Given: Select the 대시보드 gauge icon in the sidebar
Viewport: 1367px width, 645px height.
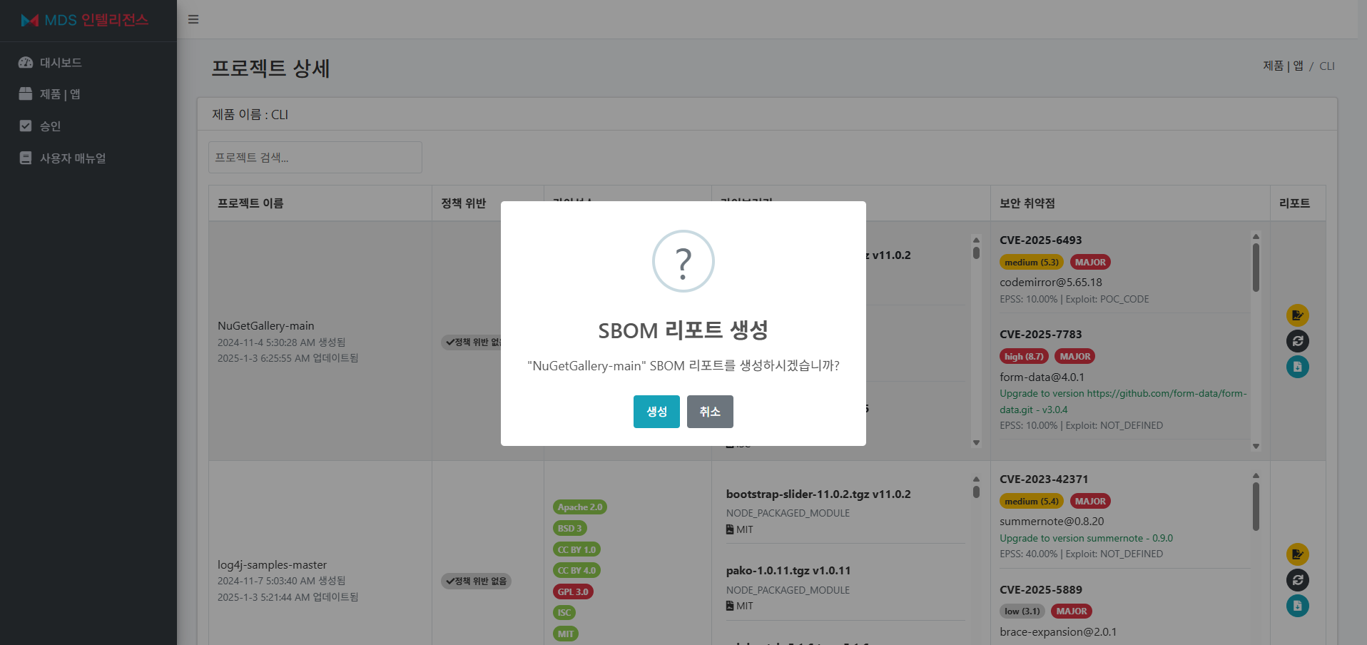Looking at the screenshot, I should point(26,62).
